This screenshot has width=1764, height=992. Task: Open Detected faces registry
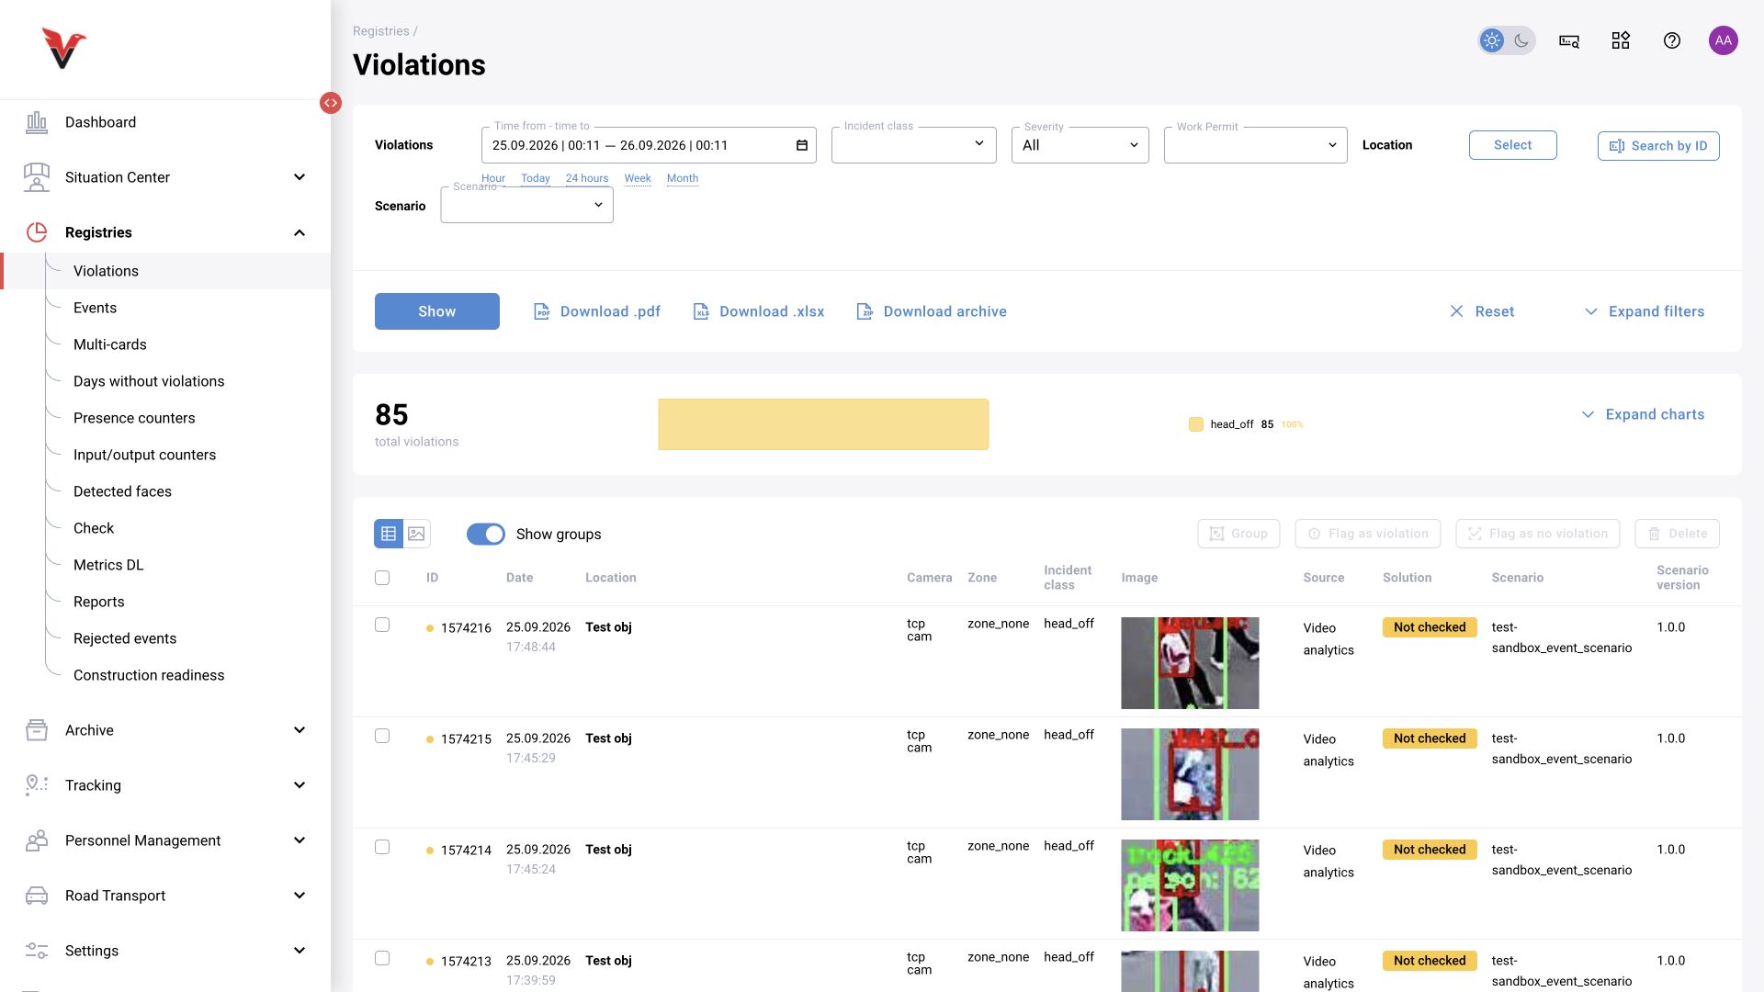click(x=122, y=491)
